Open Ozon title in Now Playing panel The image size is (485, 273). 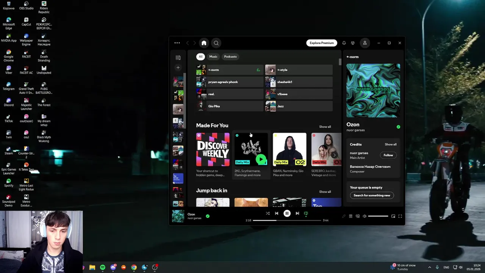click(x=353, y=124)
